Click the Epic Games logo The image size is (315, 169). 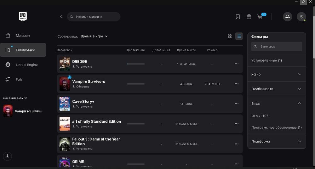(x=23, y=17)
